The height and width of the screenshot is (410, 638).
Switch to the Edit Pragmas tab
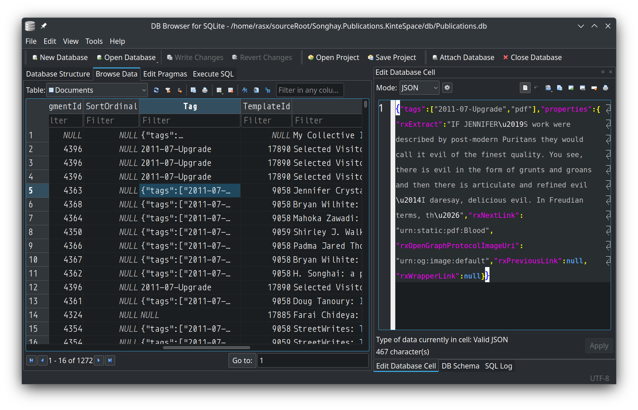(x=165, y=74)
